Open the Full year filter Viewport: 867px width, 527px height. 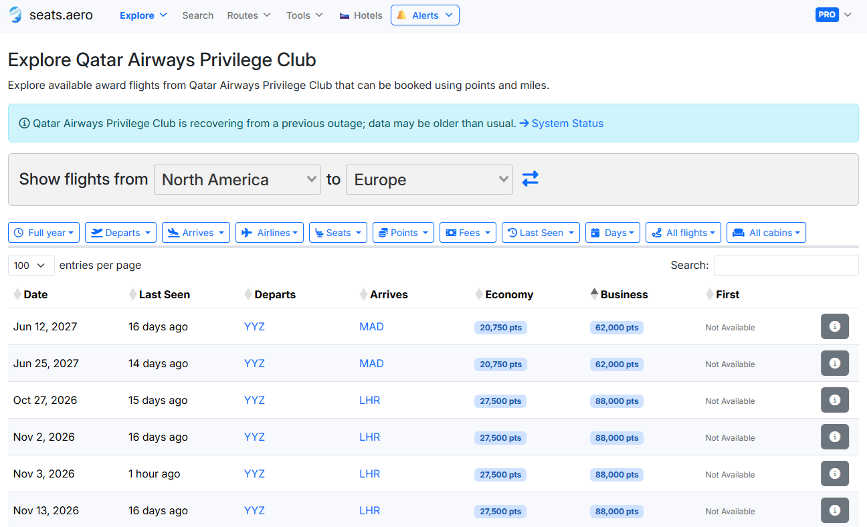(x=44, y=233)
